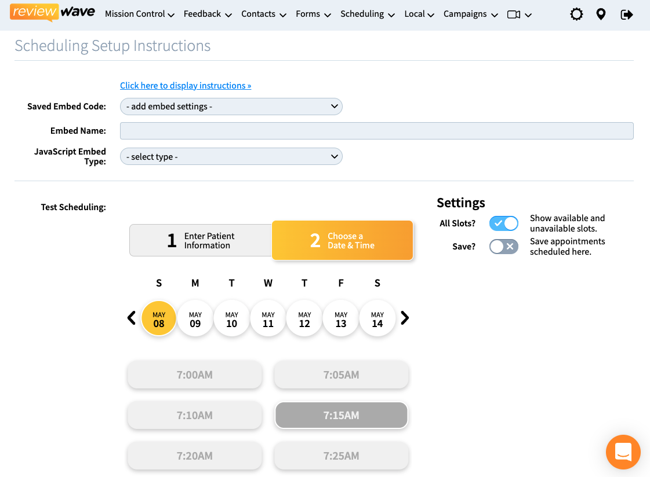This screenshot has height=477, width=650.
Task: Click the display instructions link
Action: (x=186, y=86)
